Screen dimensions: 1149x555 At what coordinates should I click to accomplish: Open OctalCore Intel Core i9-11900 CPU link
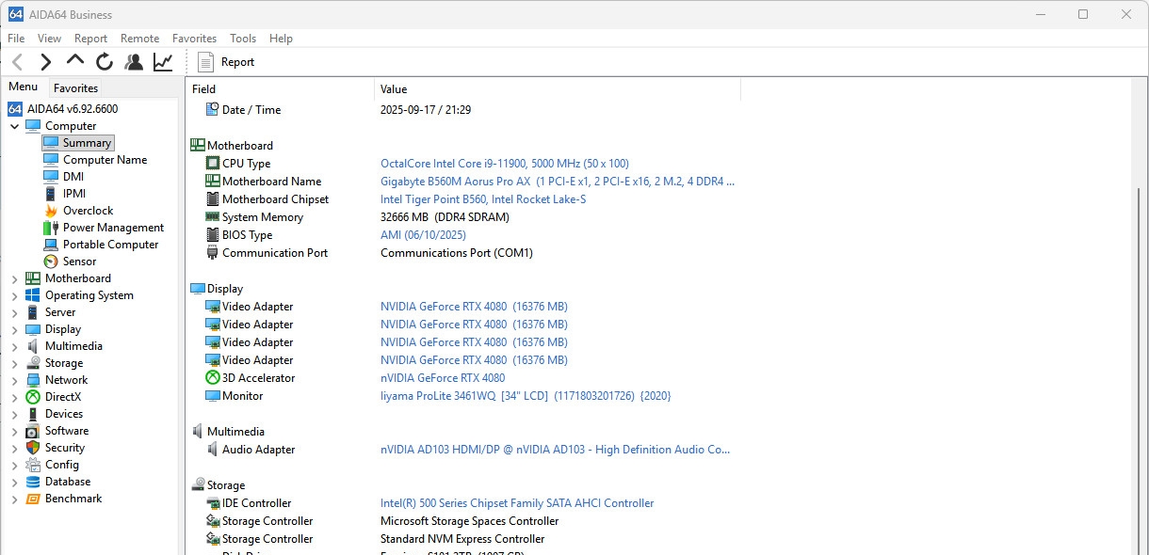click(x=505, y=164)
